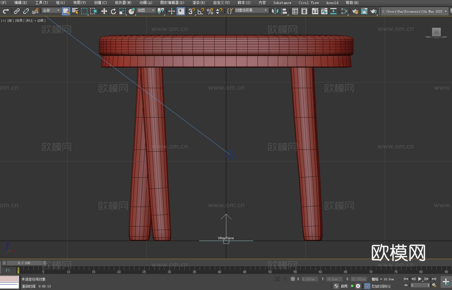Click Bind to Space Warp icon
The height and width of the screenshot is (290, 452).
(35, 11)
